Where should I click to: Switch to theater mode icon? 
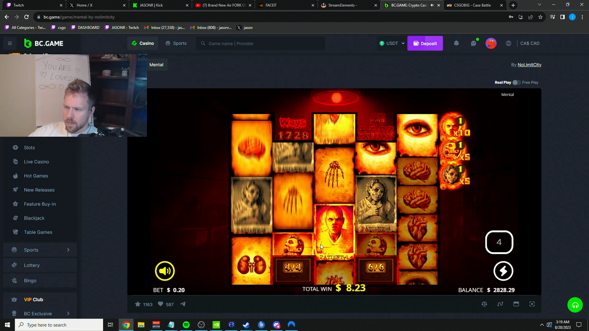pyautogui.click(x=516, y=304)
